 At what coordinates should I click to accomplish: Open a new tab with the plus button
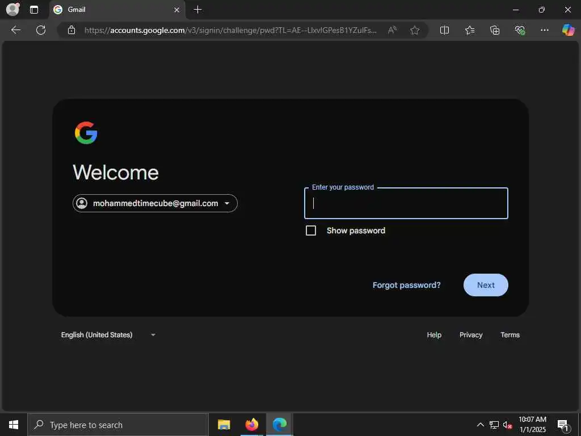[198, 10]
